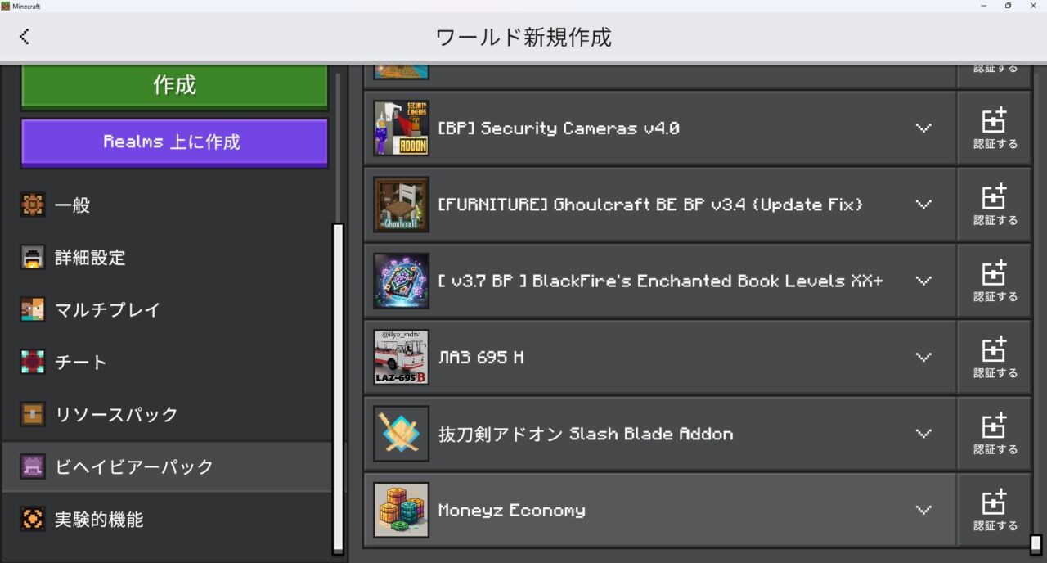Click Realms 上に作成 button
This screenshot has width=1047, height=563.
tap(174, 142)
